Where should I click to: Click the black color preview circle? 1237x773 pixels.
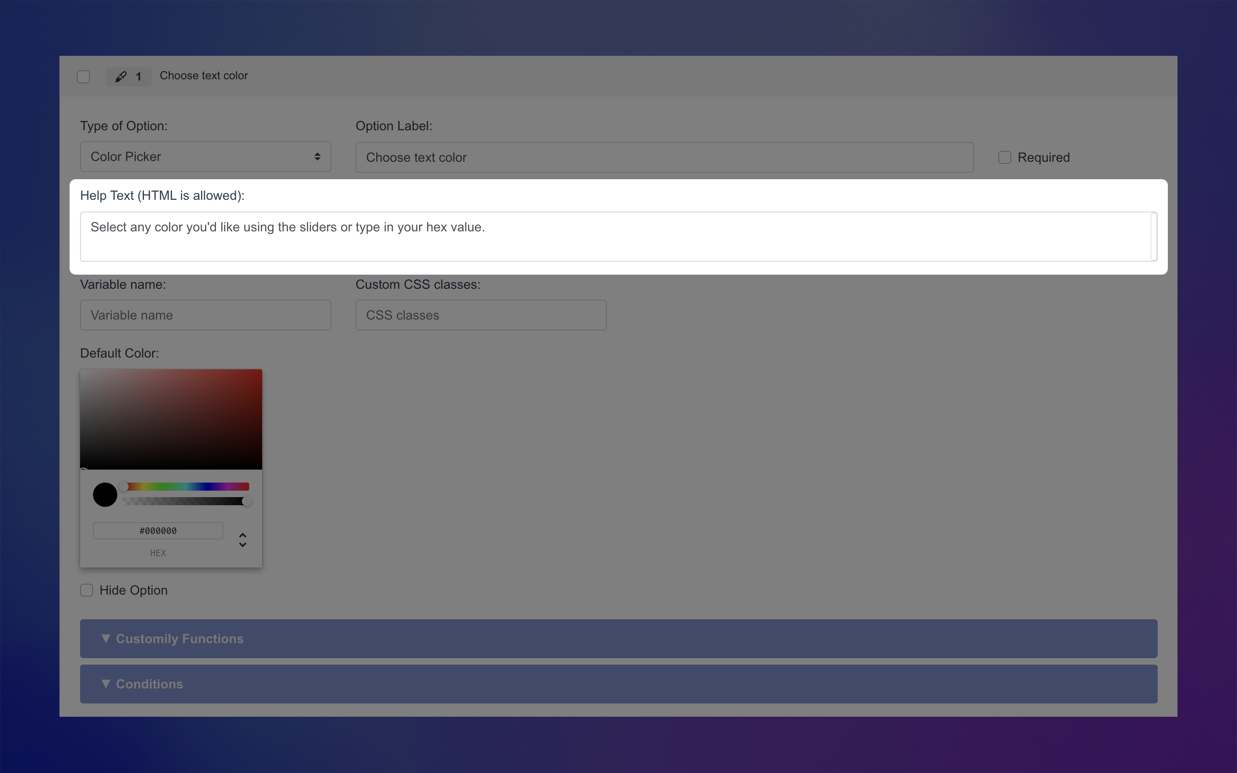tap(105, 495)
